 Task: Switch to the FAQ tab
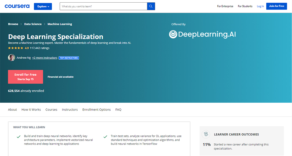(x=118, y=109)
